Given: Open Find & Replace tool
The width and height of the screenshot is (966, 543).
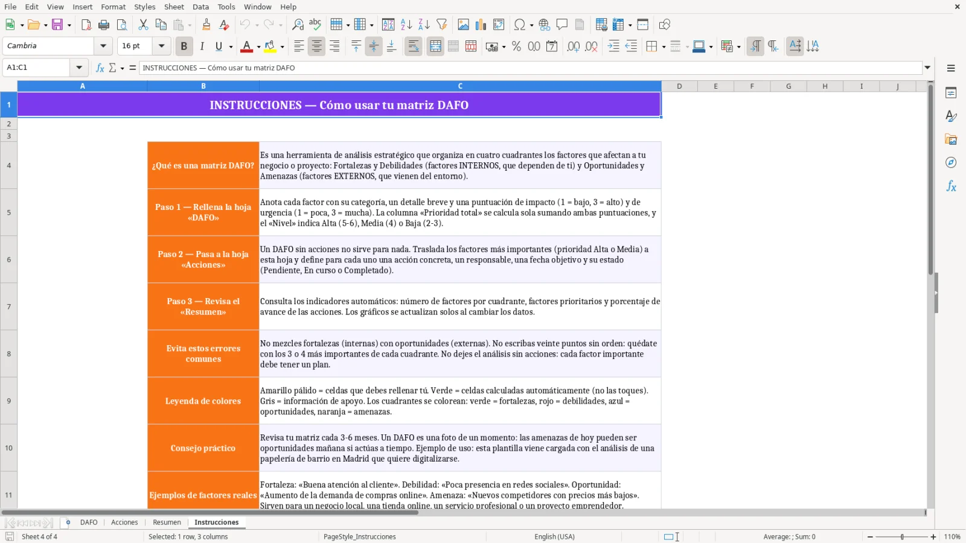Looking at the screenshot, I should click(x=298, y=25).
